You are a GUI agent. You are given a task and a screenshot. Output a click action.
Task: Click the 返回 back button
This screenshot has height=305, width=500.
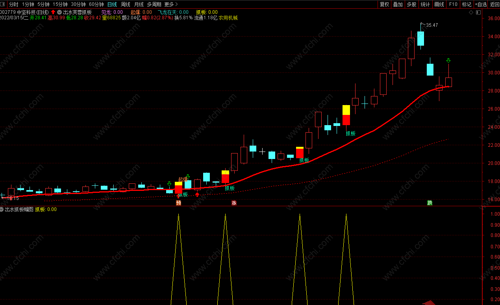[494, 4]
